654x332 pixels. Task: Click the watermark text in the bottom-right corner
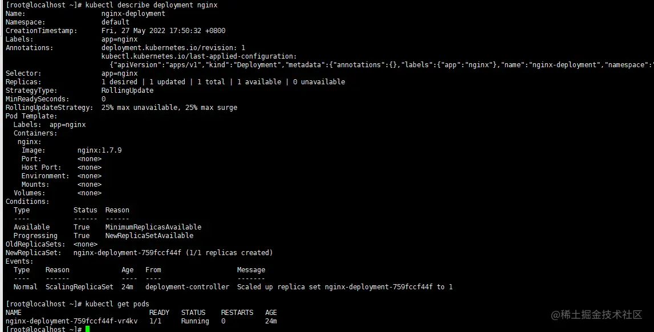click(596, 314)
